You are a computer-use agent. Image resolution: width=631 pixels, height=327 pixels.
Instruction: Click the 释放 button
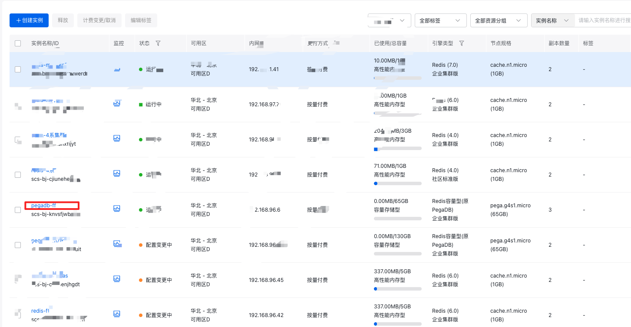63,20
